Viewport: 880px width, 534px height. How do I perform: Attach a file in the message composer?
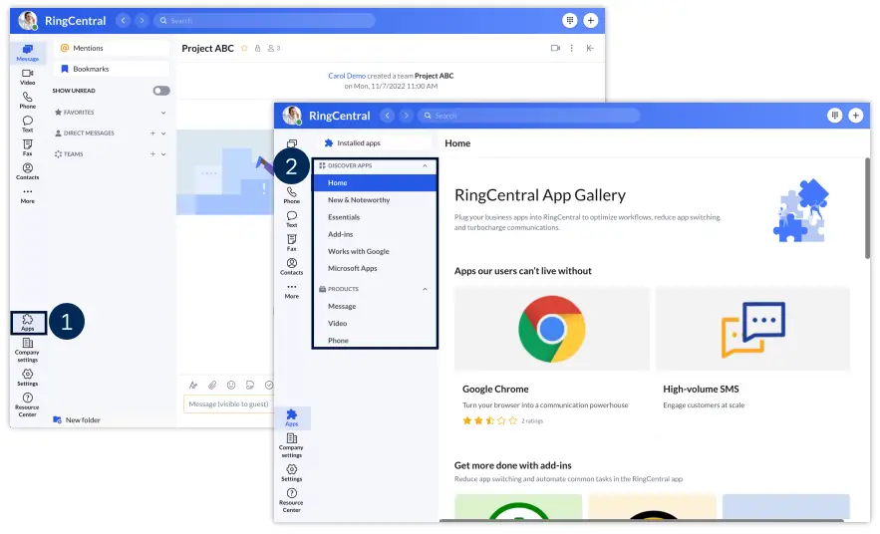click(212, 385)
